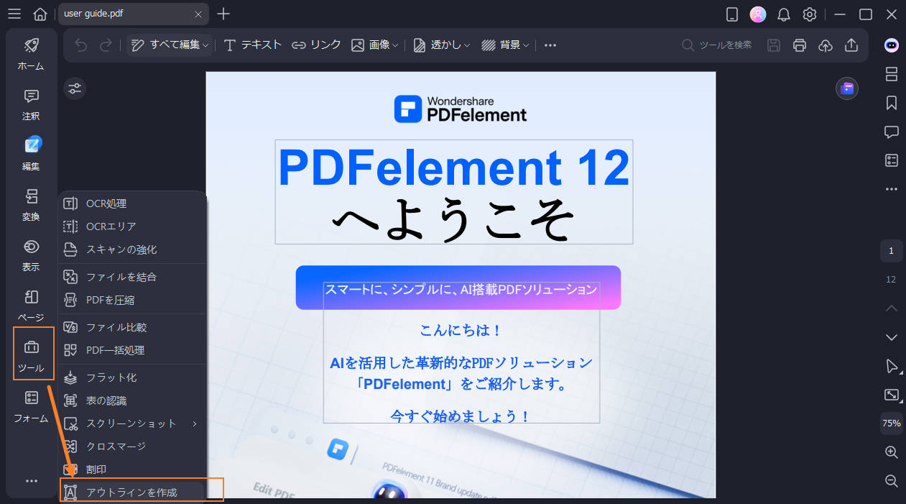Open the ページ page organizer
906x504 pixels.
tap(31, 306)
